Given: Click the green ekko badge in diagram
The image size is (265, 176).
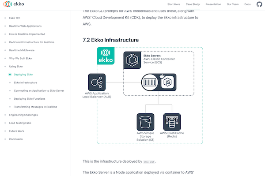Looking at the screenshot, I should [106, 56].
